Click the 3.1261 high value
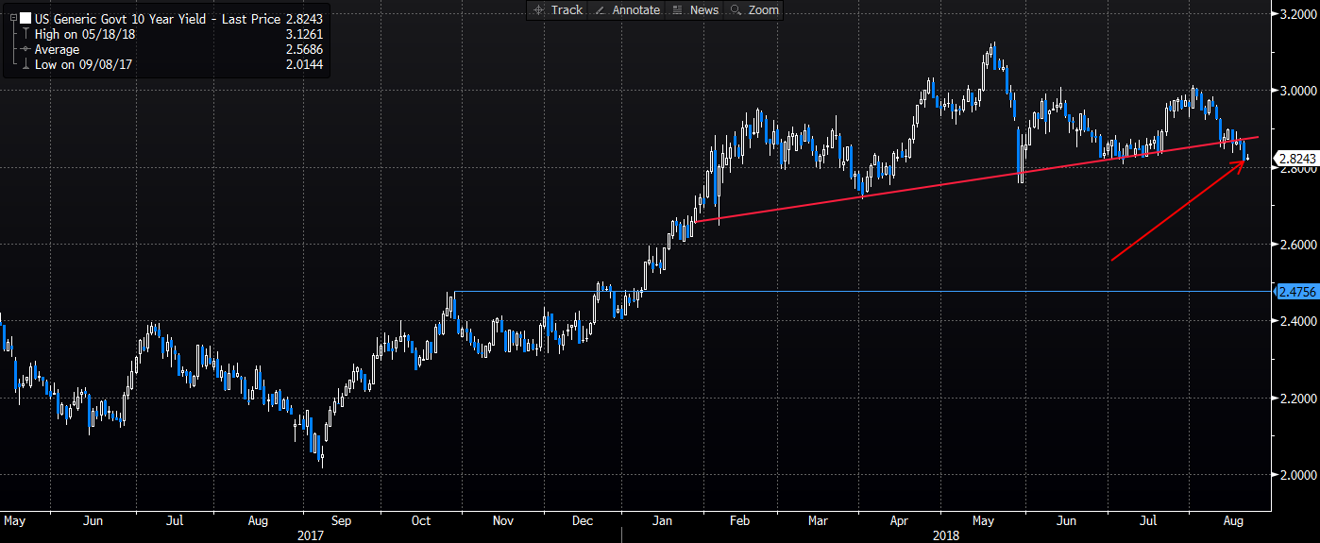Image resolution: width=1320 pixels, height=543 pixels. coord(303,34)
